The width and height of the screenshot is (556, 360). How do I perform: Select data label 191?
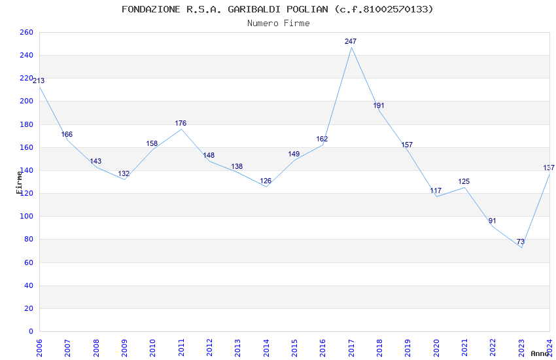379,105
